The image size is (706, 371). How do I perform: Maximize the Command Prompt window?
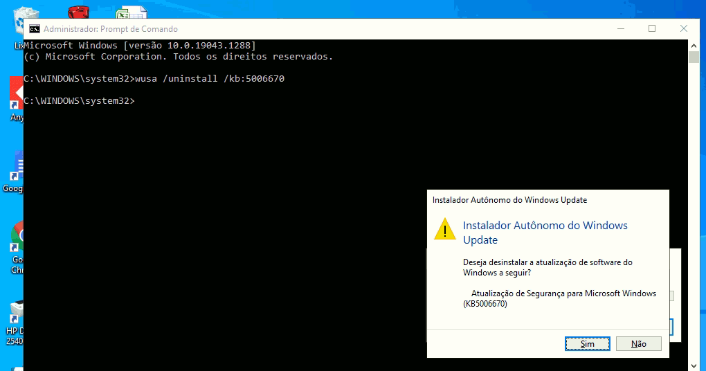point(651,28)
